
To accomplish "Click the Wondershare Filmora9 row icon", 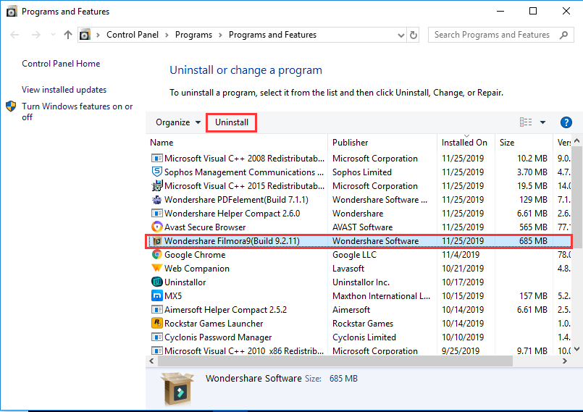I will point(157,241).
